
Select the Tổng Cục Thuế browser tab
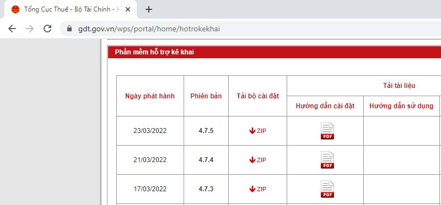click(71, 9)
